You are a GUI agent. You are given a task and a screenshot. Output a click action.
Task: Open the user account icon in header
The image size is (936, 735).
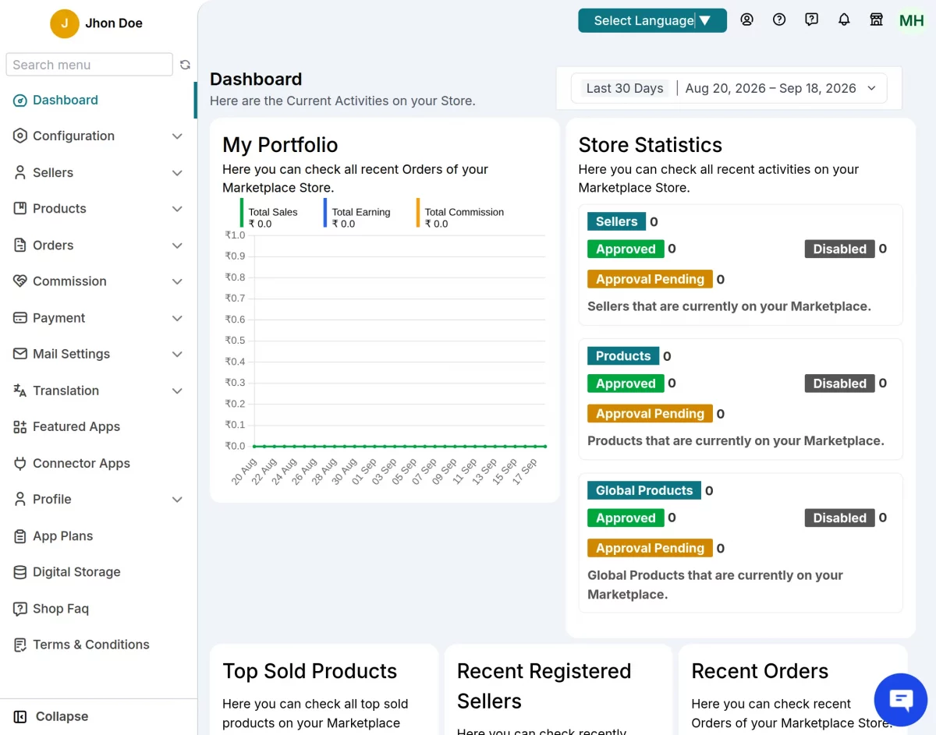click(747, 20)
